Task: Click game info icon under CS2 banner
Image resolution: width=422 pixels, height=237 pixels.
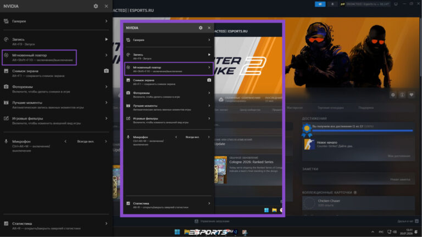Action: 402,95
